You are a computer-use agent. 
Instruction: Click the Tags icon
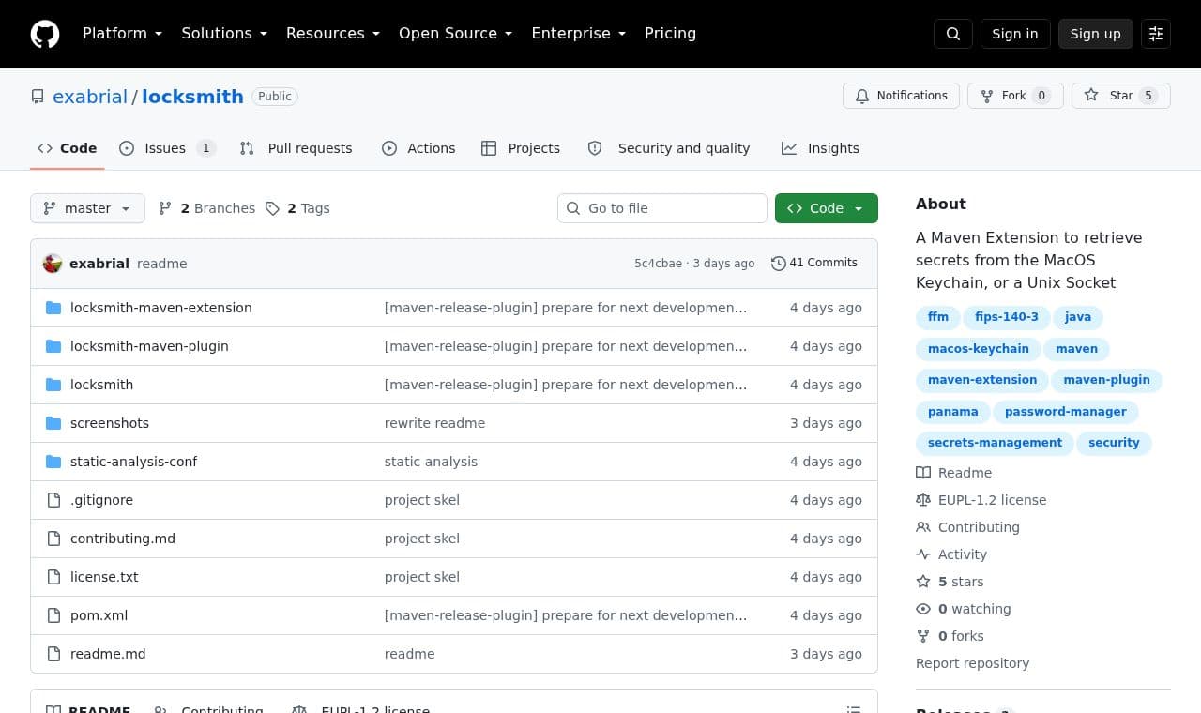pos(272,208)
